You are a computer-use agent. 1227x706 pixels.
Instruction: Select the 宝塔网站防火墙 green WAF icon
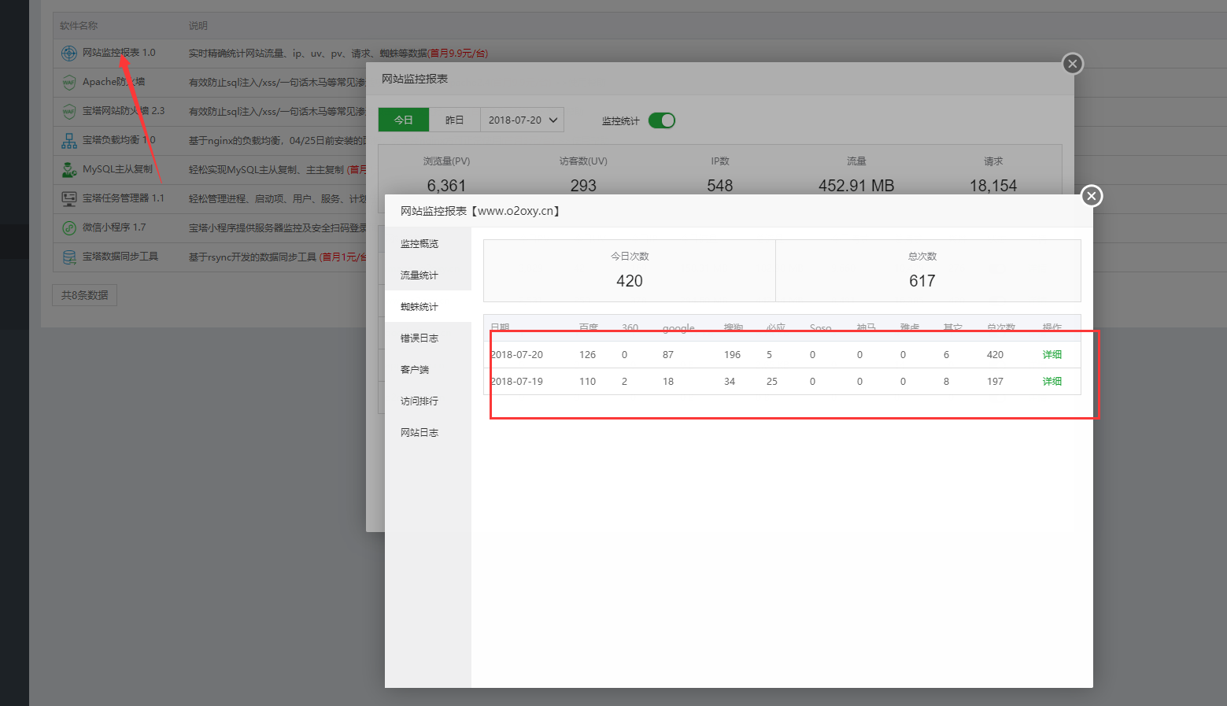coord(69,111)
